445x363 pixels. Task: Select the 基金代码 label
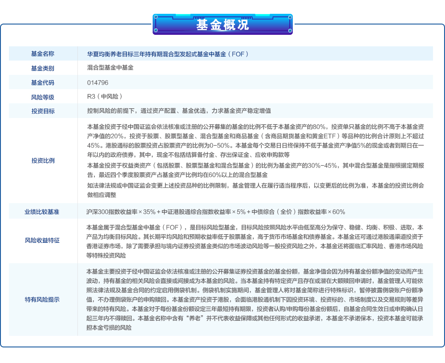[x=43, y=83]
